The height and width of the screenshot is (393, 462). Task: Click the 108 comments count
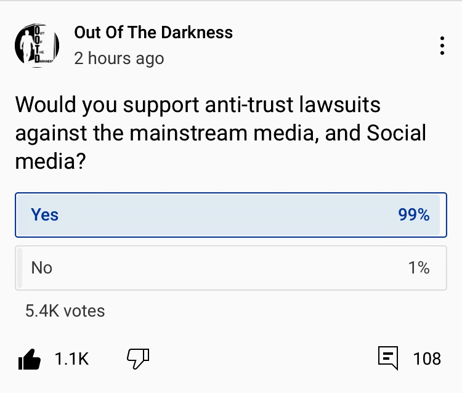pos(427,359)
